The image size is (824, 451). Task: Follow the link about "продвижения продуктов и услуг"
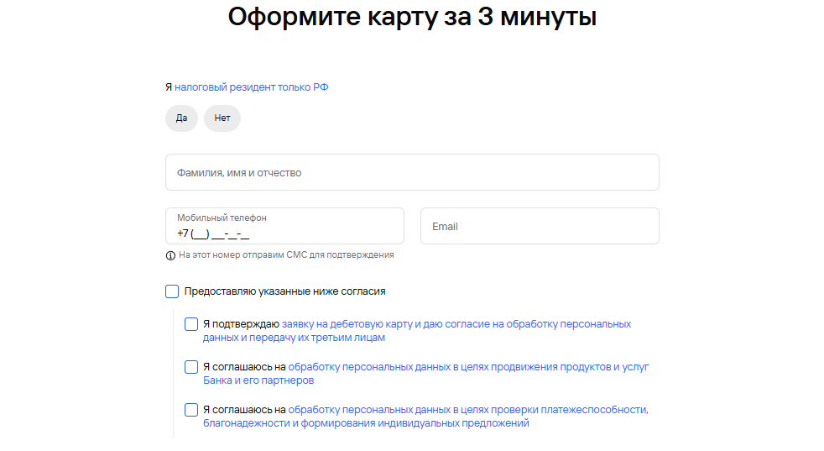pyautogui.click(x=468, y=367)
